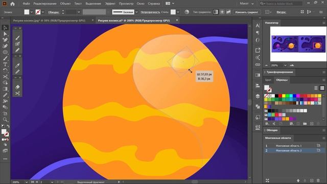Open the brush definition Базовая dropdown

pyautogui.click(x=136, y=12)
